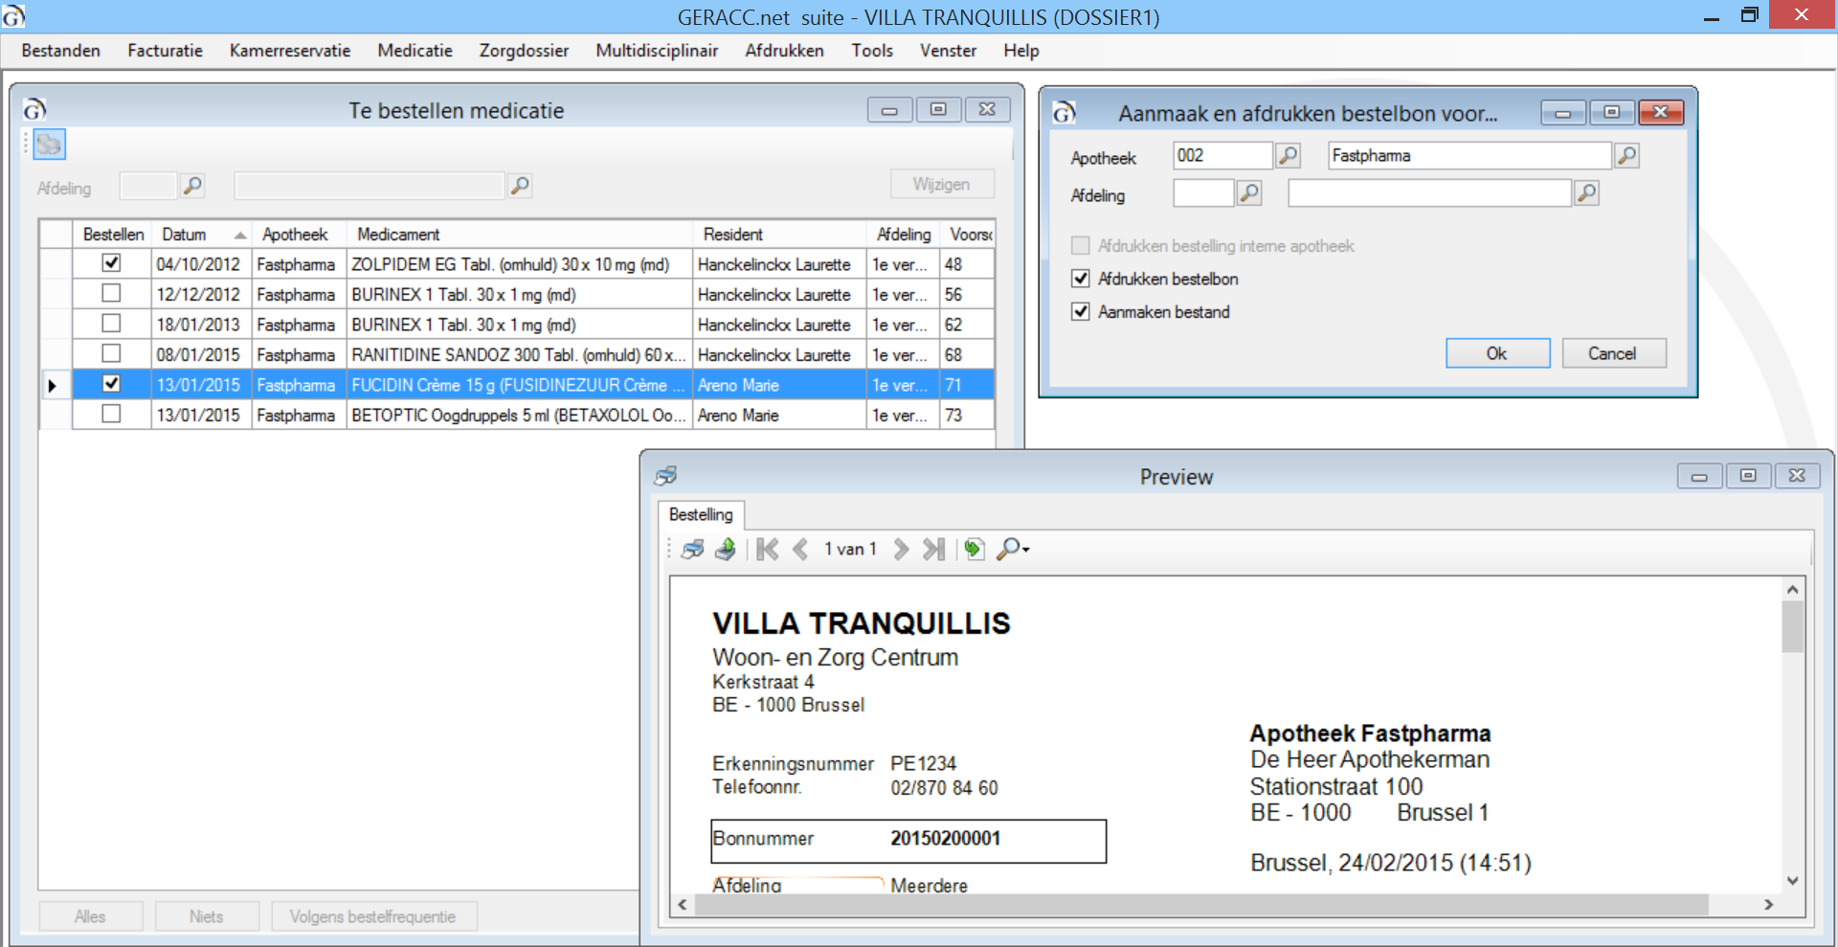Click the Alles button
1838x947 pixels.
click(x=90, y=916)
